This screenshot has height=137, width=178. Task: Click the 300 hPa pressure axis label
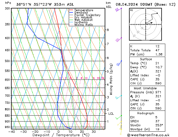click(x=8, y=8)
